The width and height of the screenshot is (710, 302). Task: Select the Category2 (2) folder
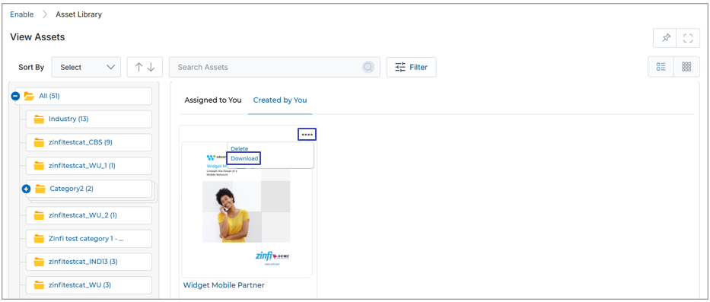click(89, 189)
